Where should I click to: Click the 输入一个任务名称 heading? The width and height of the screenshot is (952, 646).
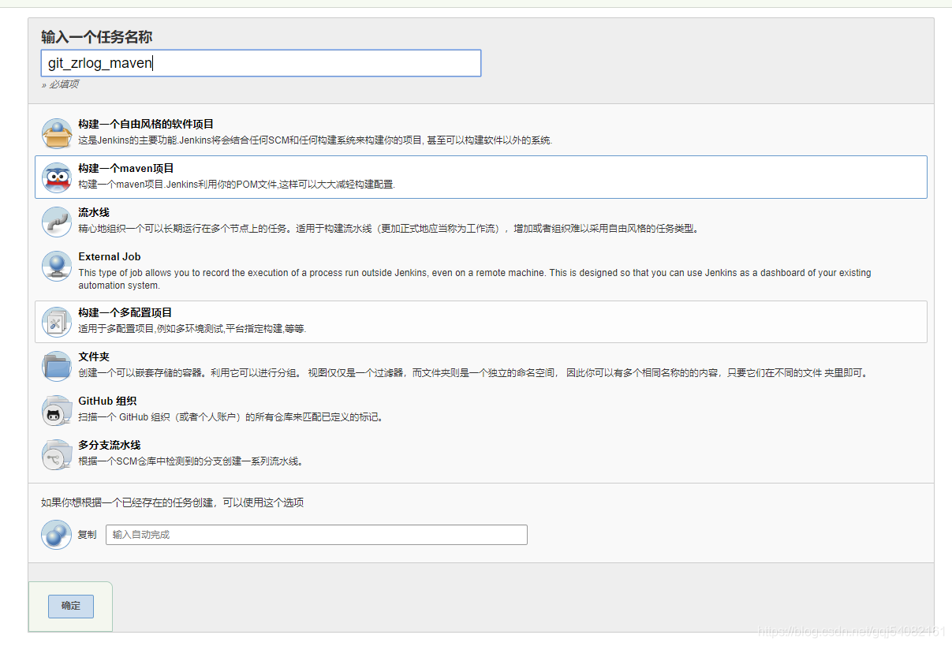[x=96, y=37]
